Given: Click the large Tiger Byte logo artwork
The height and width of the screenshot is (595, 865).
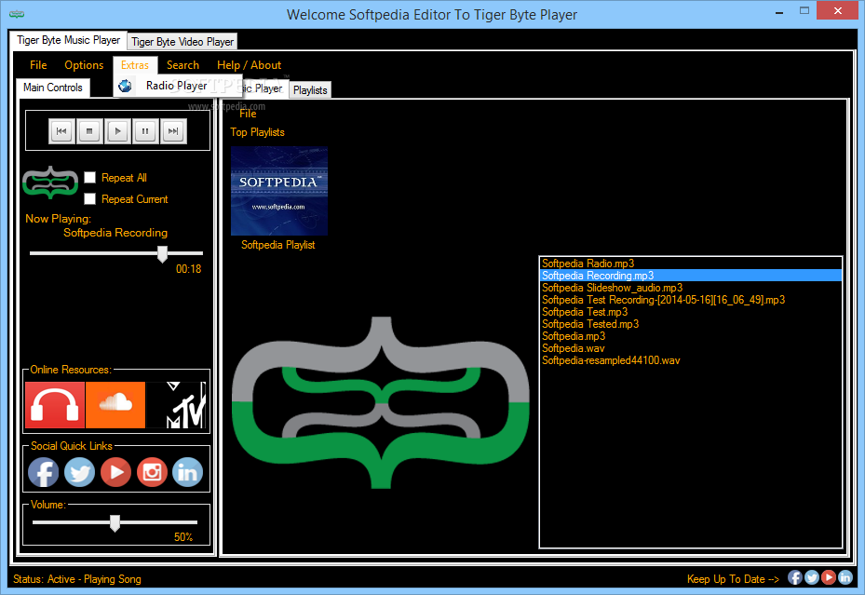Looking at the screenshot, I should pyautogui.click(x=381, y=402).
